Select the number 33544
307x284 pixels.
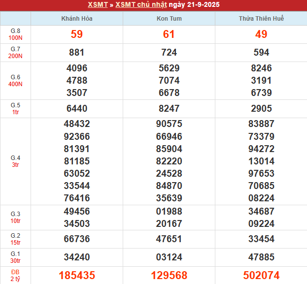tap(77, 186)
